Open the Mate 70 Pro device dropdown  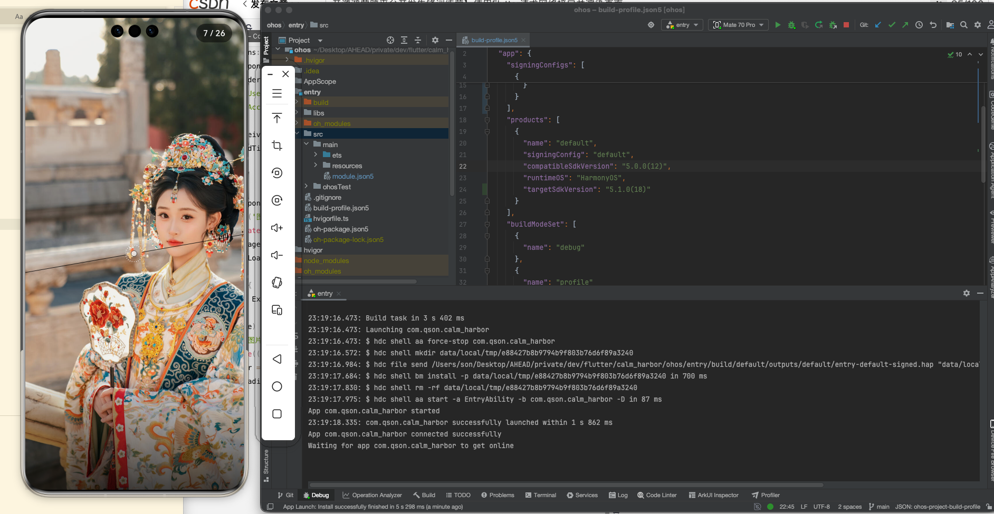click(739, 25)
